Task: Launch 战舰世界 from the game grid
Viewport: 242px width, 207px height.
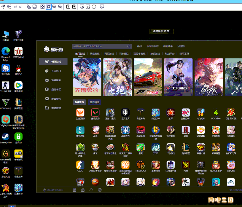Action: pos(125,131)
